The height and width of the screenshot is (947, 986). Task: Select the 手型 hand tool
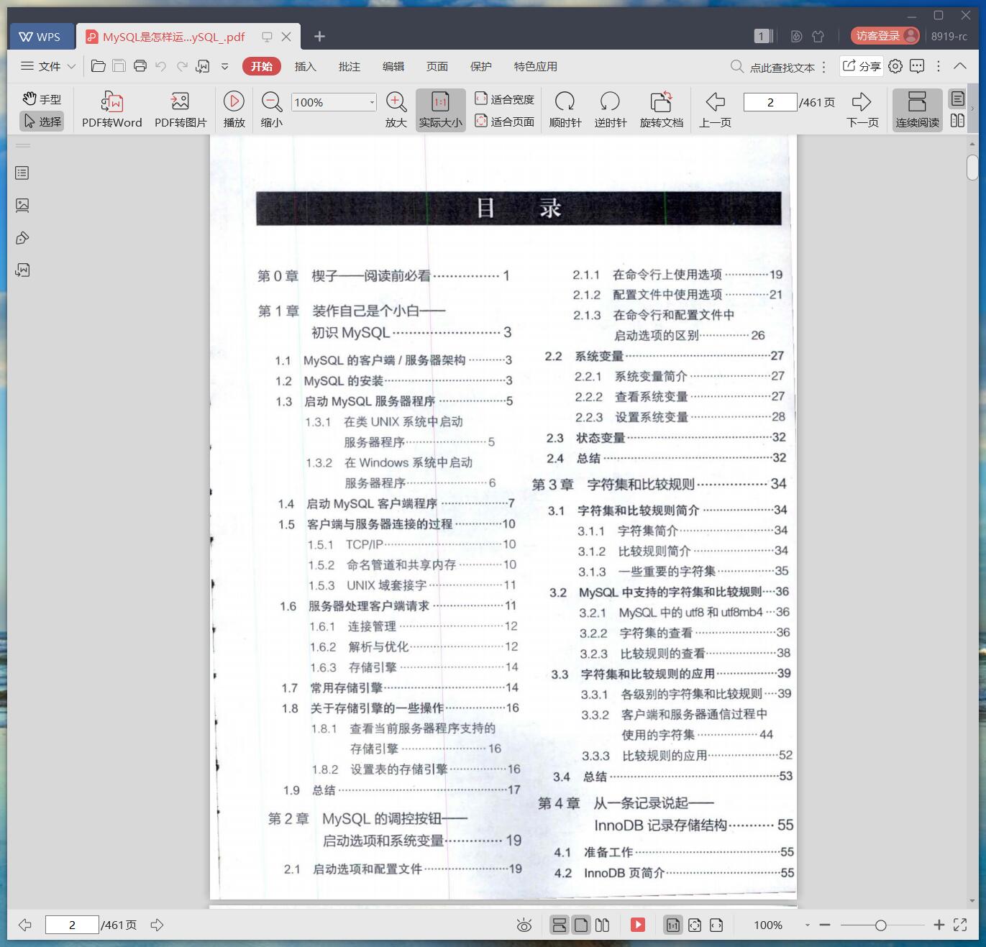pyautogui.click(x=42, y=99)
